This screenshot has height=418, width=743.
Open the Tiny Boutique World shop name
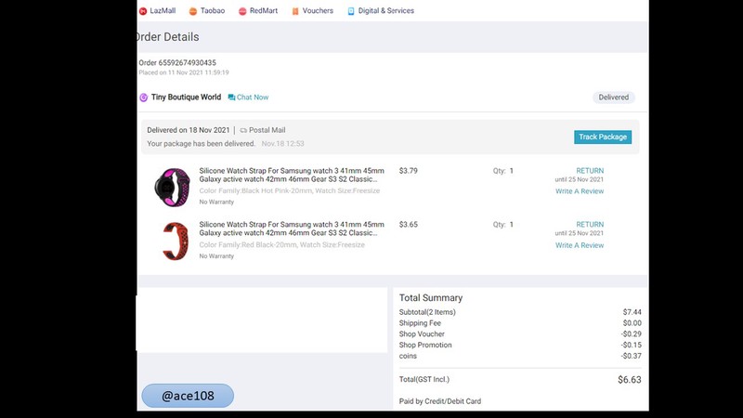click(x=186, y=98)
